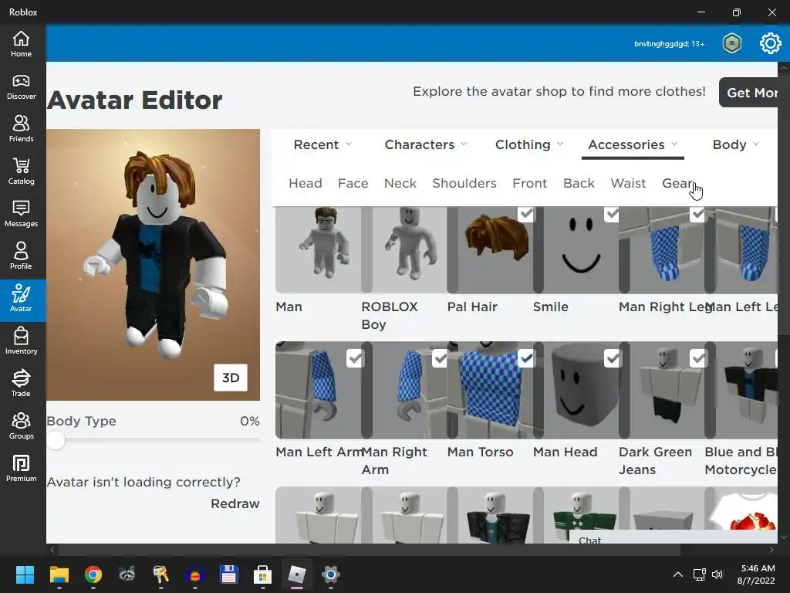790x593 pixels.
Task: Select the Back accessories tab
Action: click(579, 184)
